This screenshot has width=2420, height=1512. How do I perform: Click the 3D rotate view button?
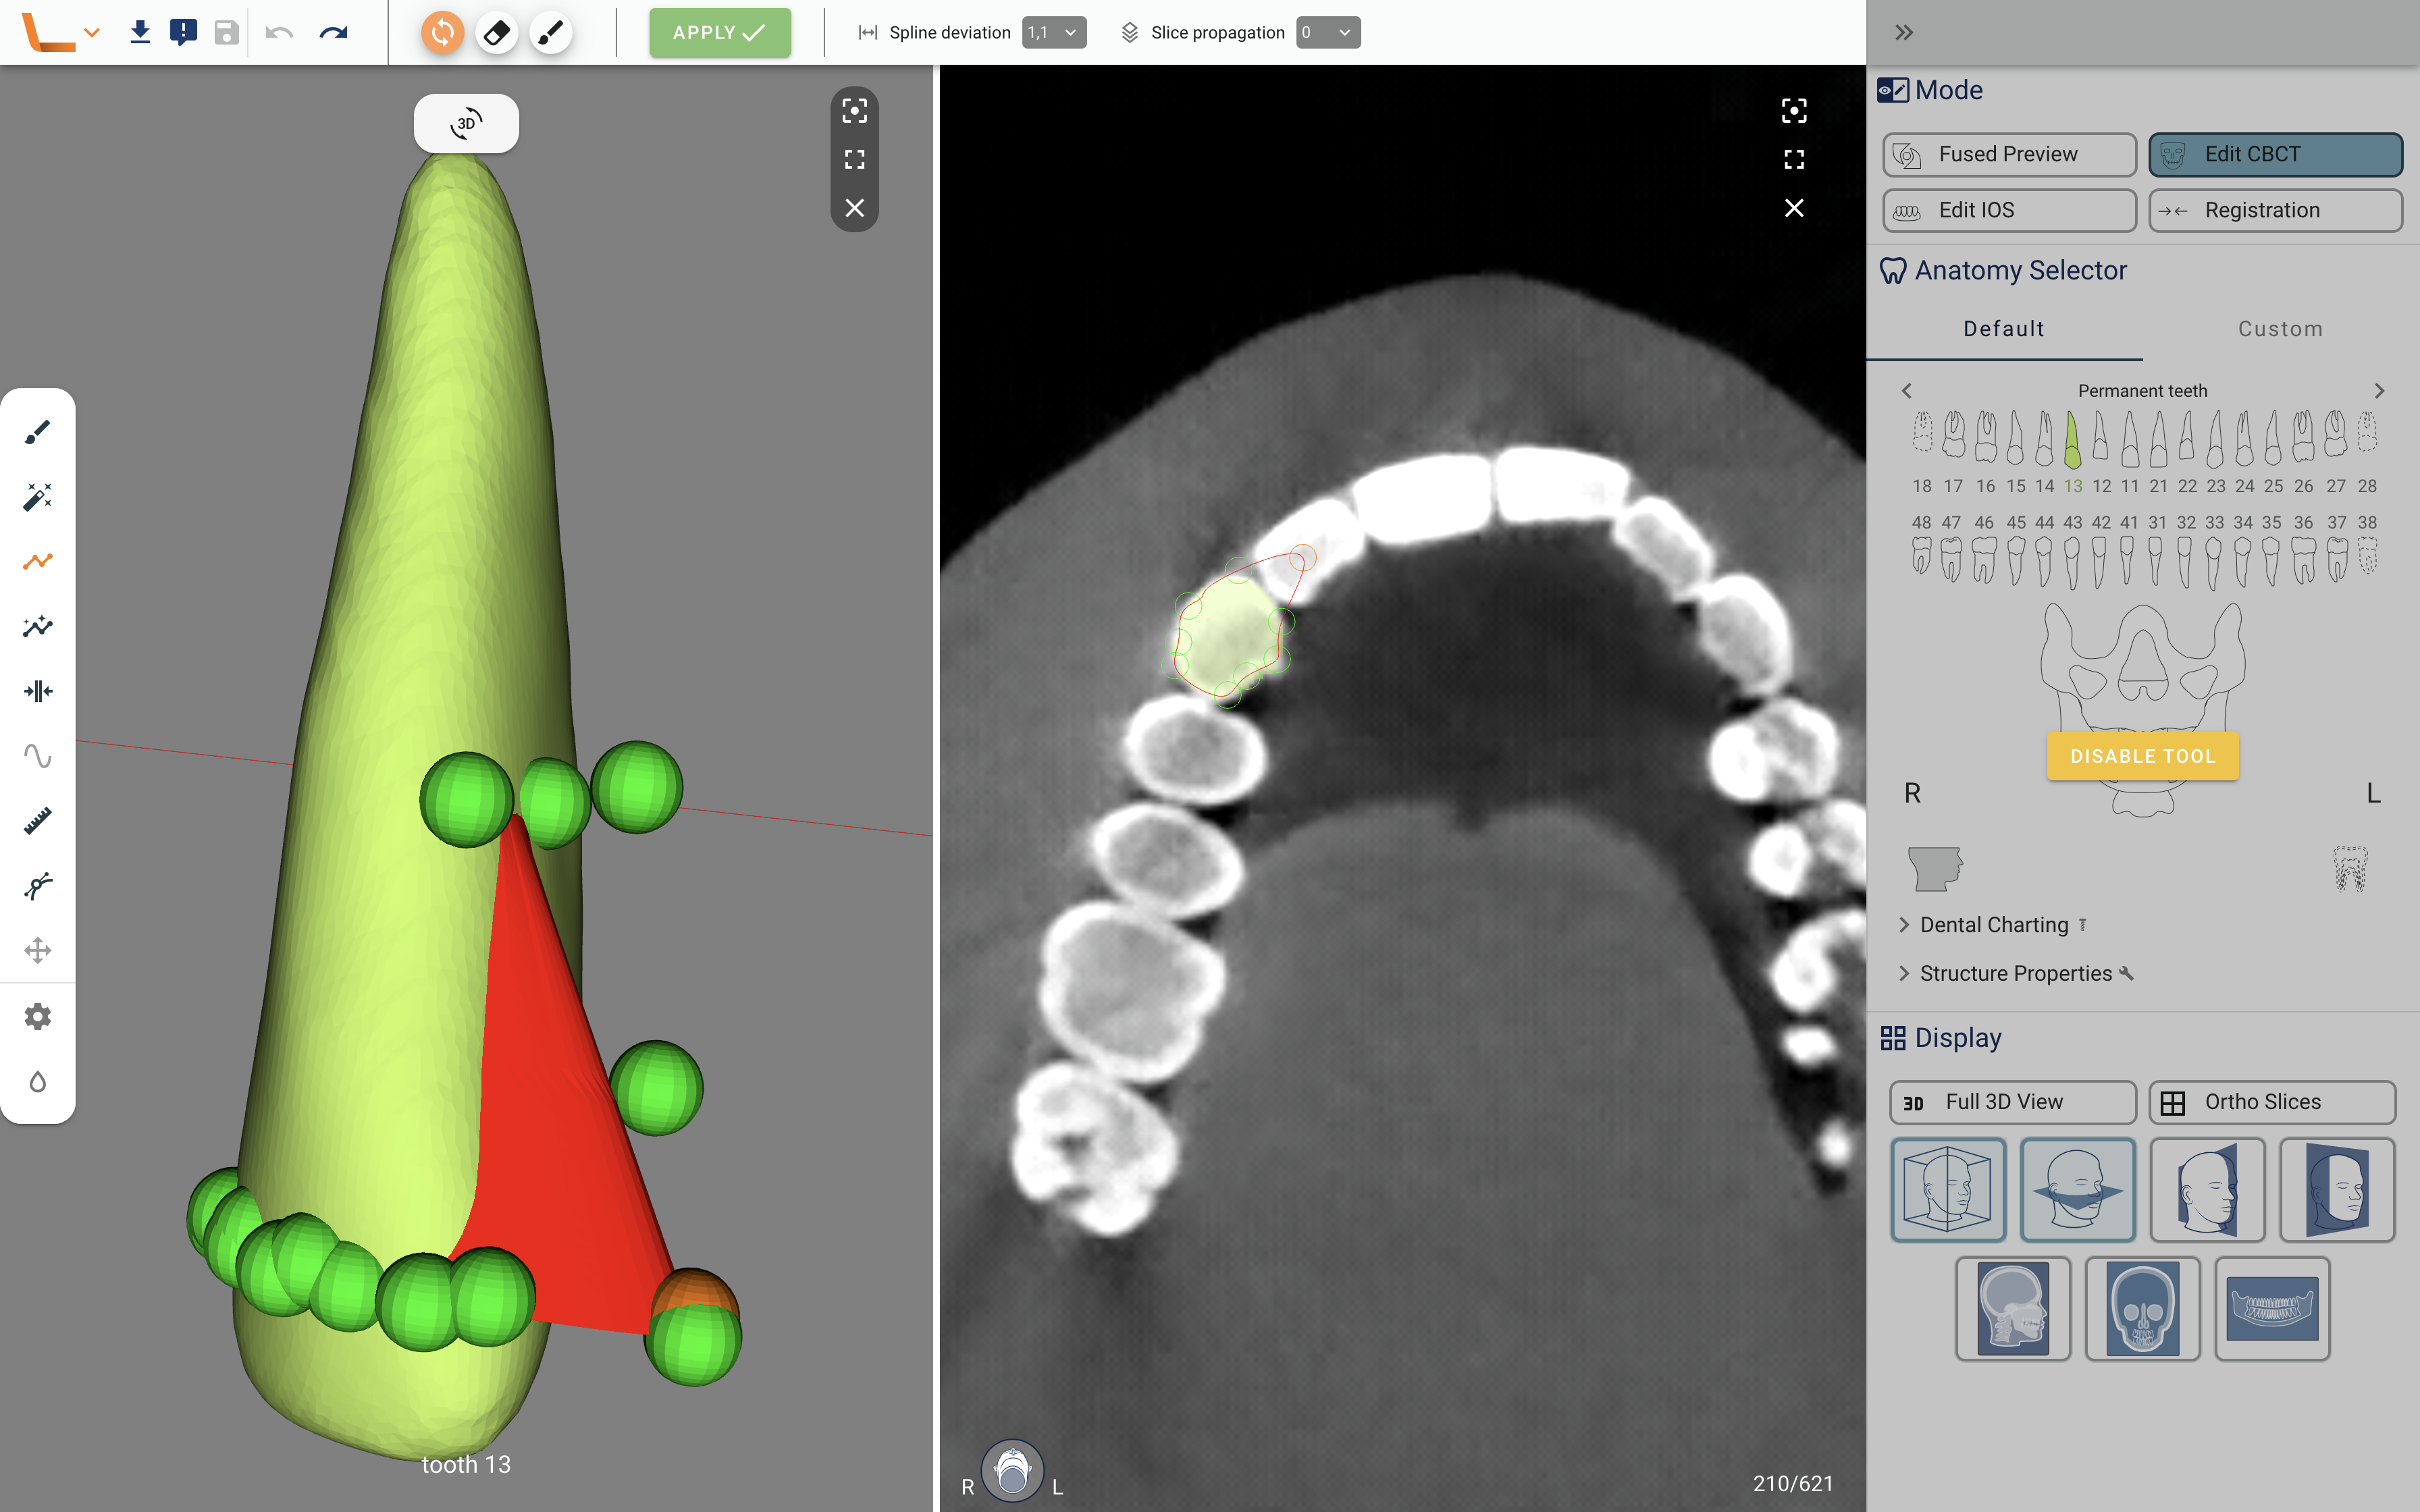click(x=466, y=124)
